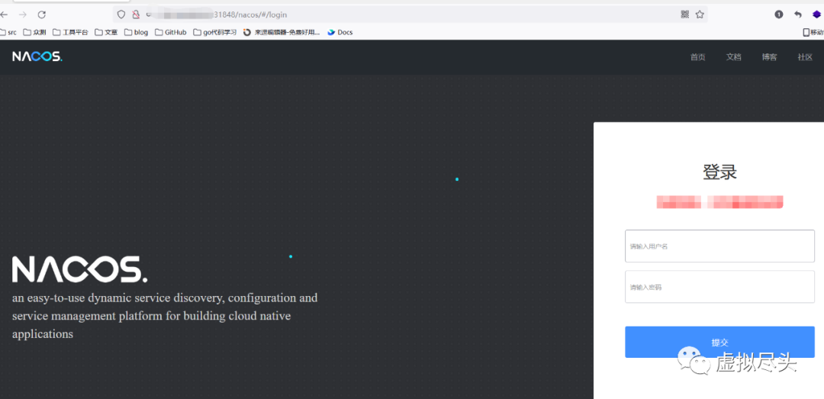824x399 pixels.
Task: Click the small NACOS logo in header
Action: 37,56
